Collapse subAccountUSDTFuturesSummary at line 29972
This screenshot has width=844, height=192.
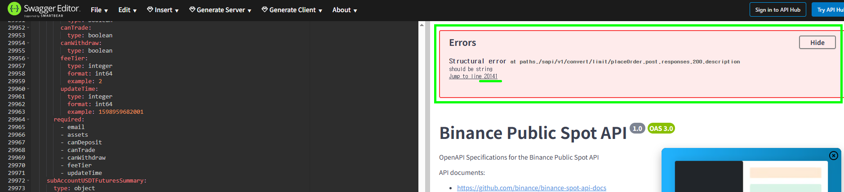28,181
